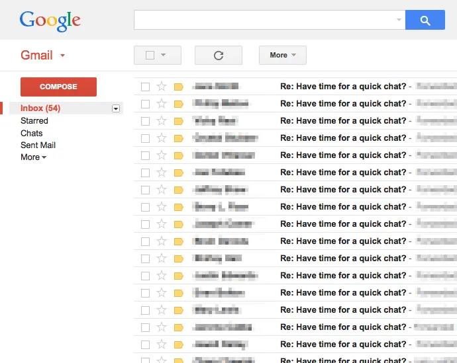Select the fourth email's checkbox
Viewport: 457px width, 363px height.
point(145,138)
